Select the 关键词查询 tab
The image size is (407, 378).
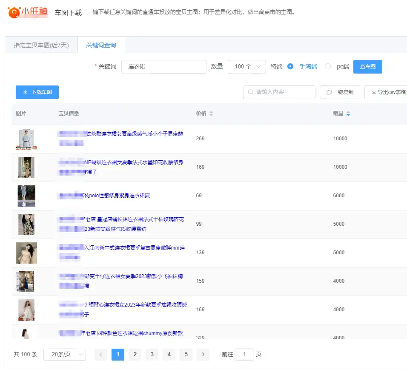click(101, 44)
